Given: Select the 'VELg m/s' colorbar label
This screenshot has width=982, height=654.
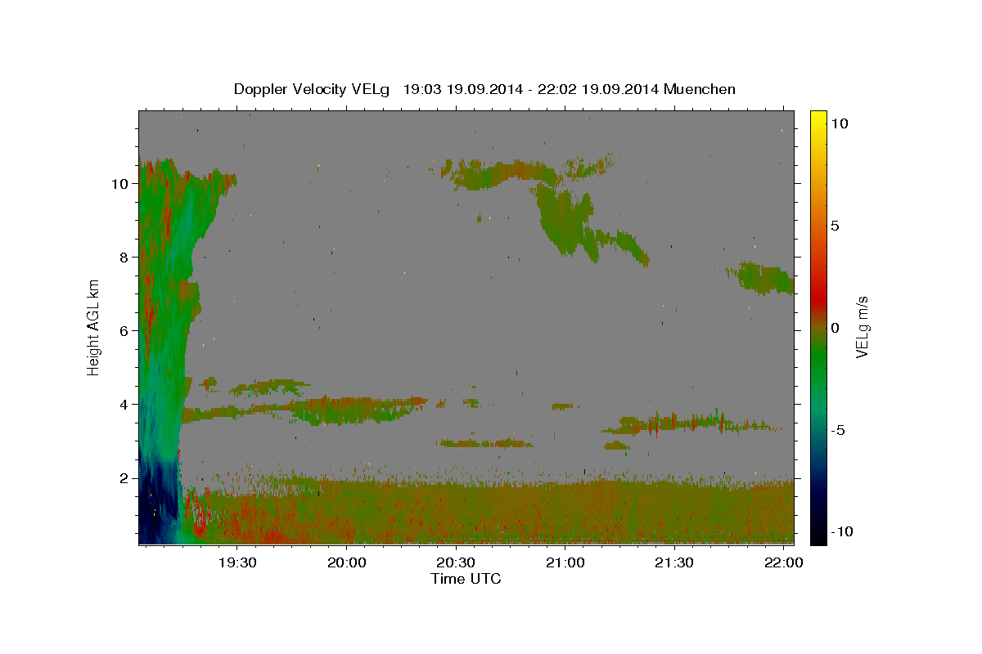Looking at the screenshot, I should tap(862, 328).
